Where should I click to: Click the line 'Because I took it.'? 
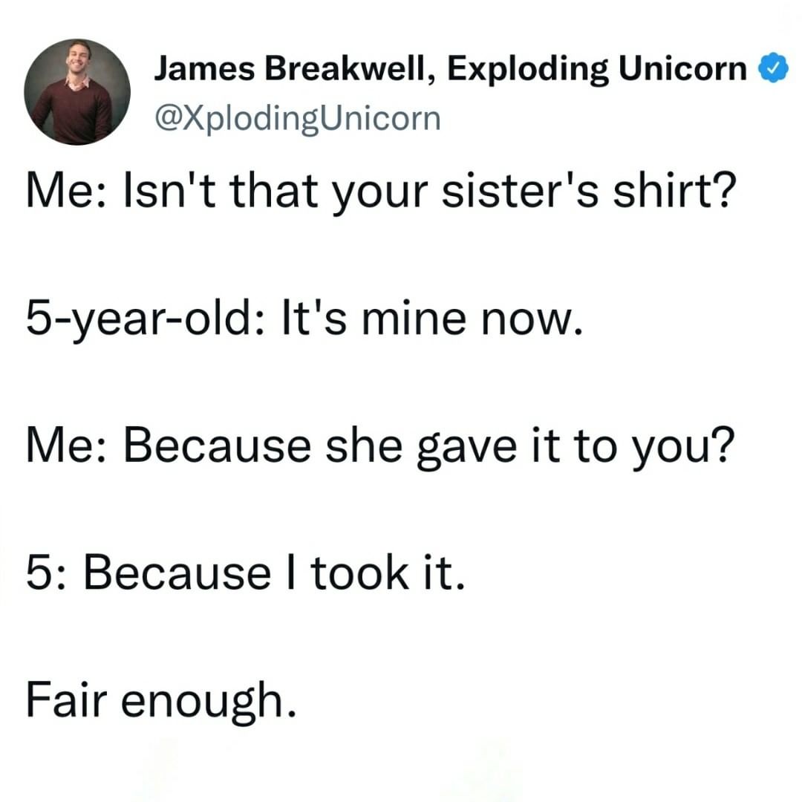[x=274, y=573]
